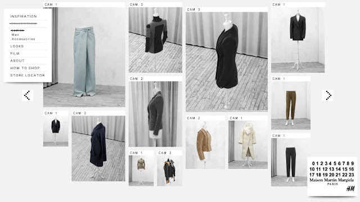Advance to next page with right arrow

pyautogui.click(x=327, y=95)
